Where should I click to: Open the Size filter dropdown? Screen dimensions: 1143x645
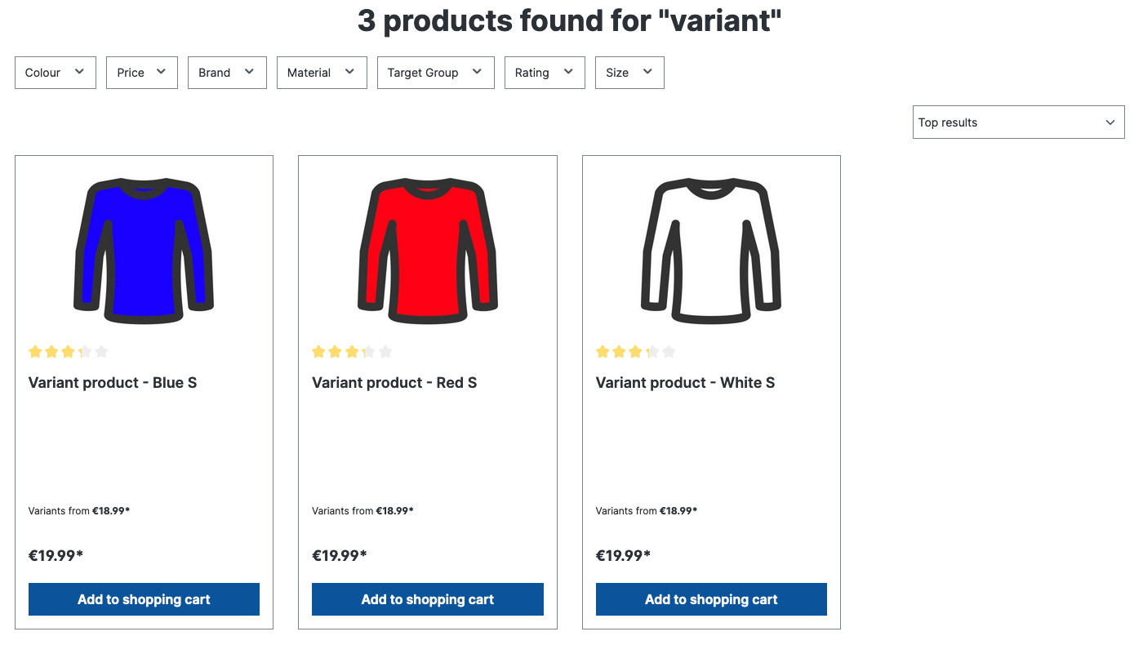pos(629,73)
